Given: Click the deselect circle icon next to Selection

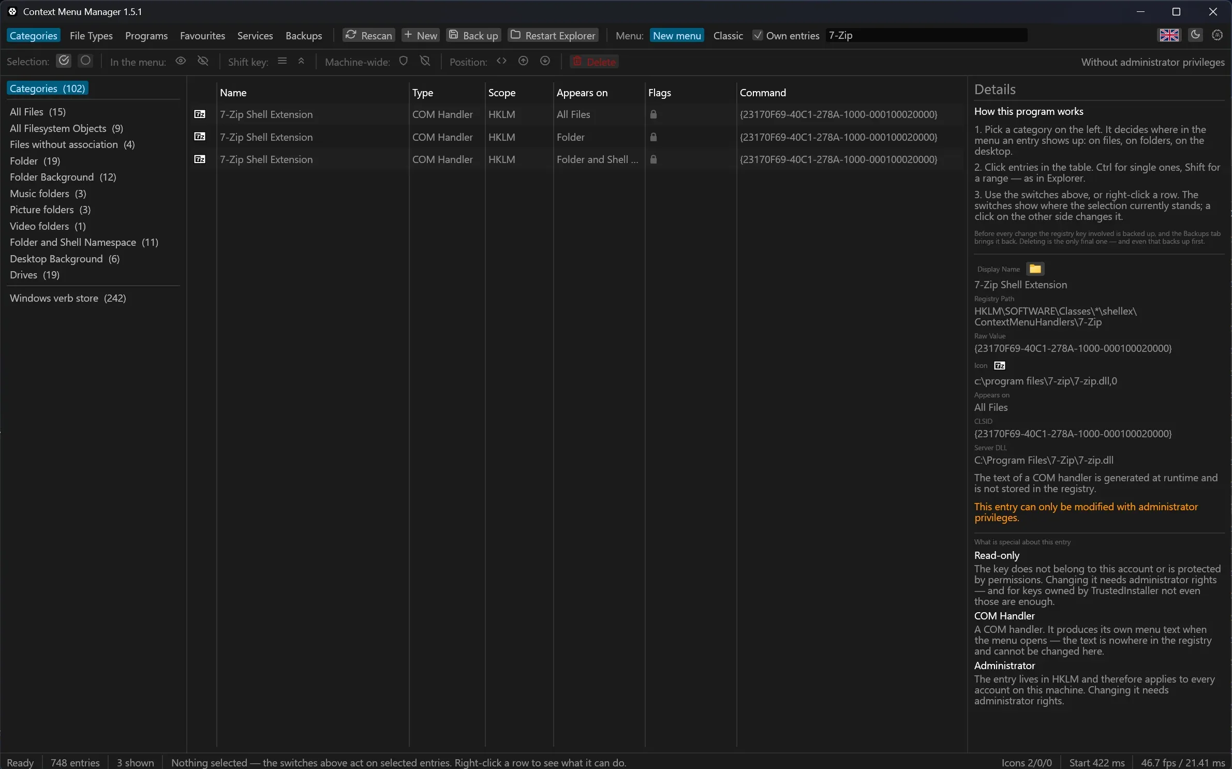Looking at the screenshot, I should click(x=85, y=61).
